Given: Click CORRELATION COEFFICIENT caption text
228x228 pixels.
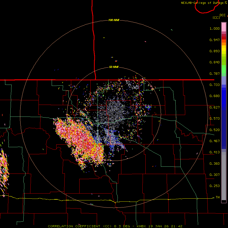Looking at the screenshot, I should tap(74, 226).
